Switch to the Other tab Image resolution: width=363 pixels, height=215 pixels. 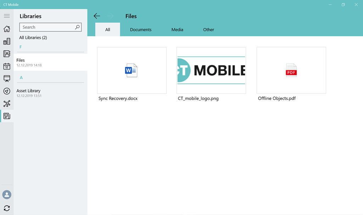pyautogui.click(x=208, y=30)
